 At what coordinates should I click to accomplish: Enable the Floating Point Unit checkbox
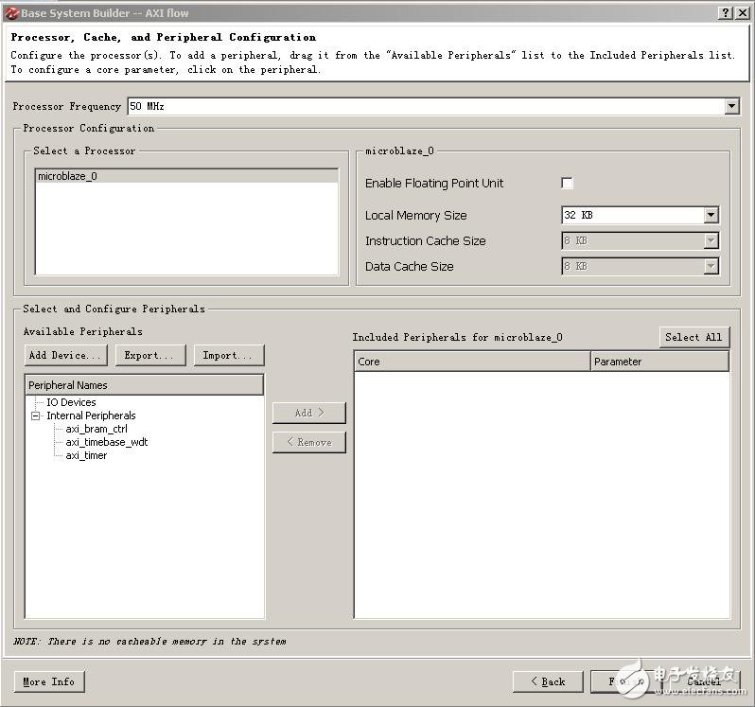pyautogui.click(x=568, y=183)
